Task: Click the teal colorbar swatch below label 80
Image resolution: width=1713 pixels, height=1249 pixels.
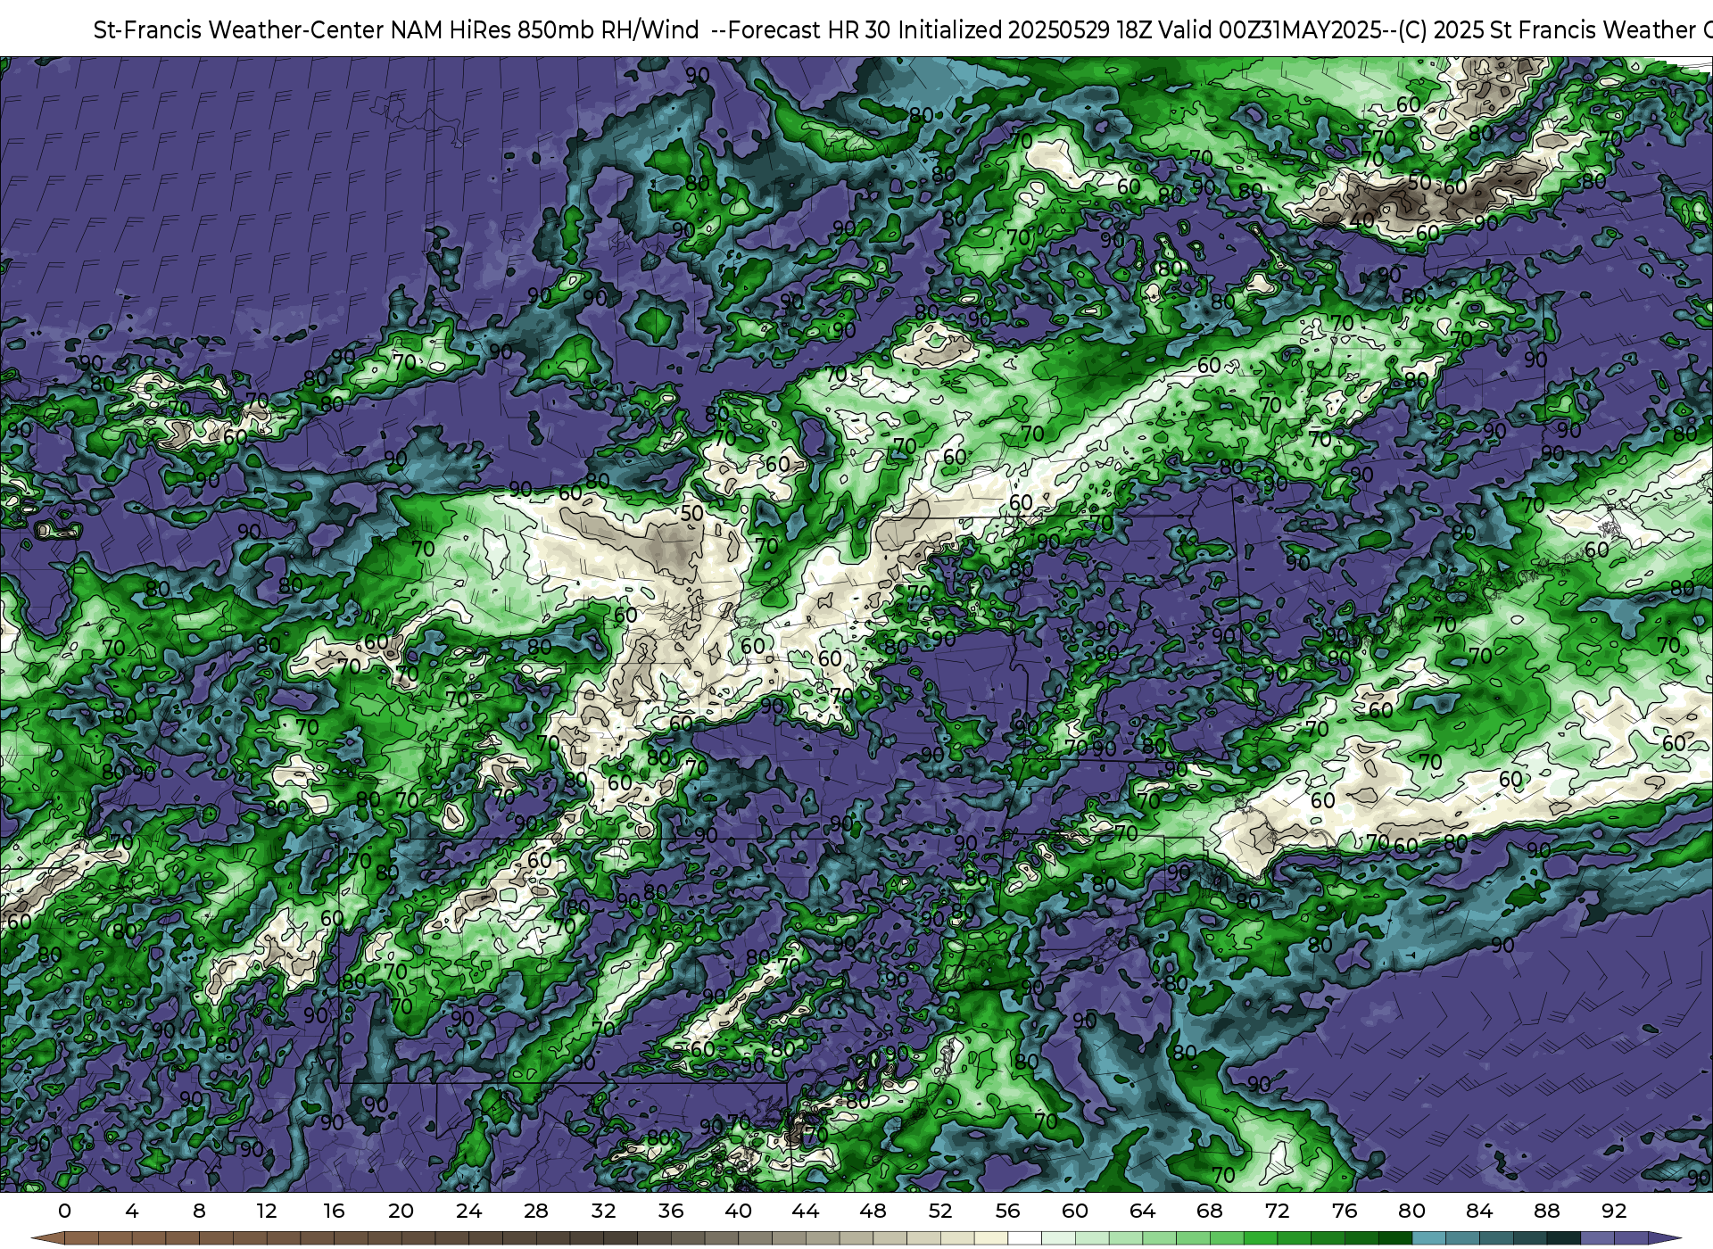Action: coord(1428,1238)
